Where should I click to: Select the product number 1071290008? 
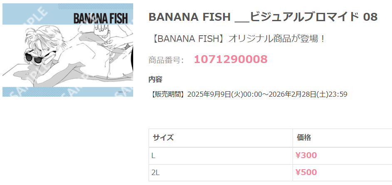coord(231,59)
